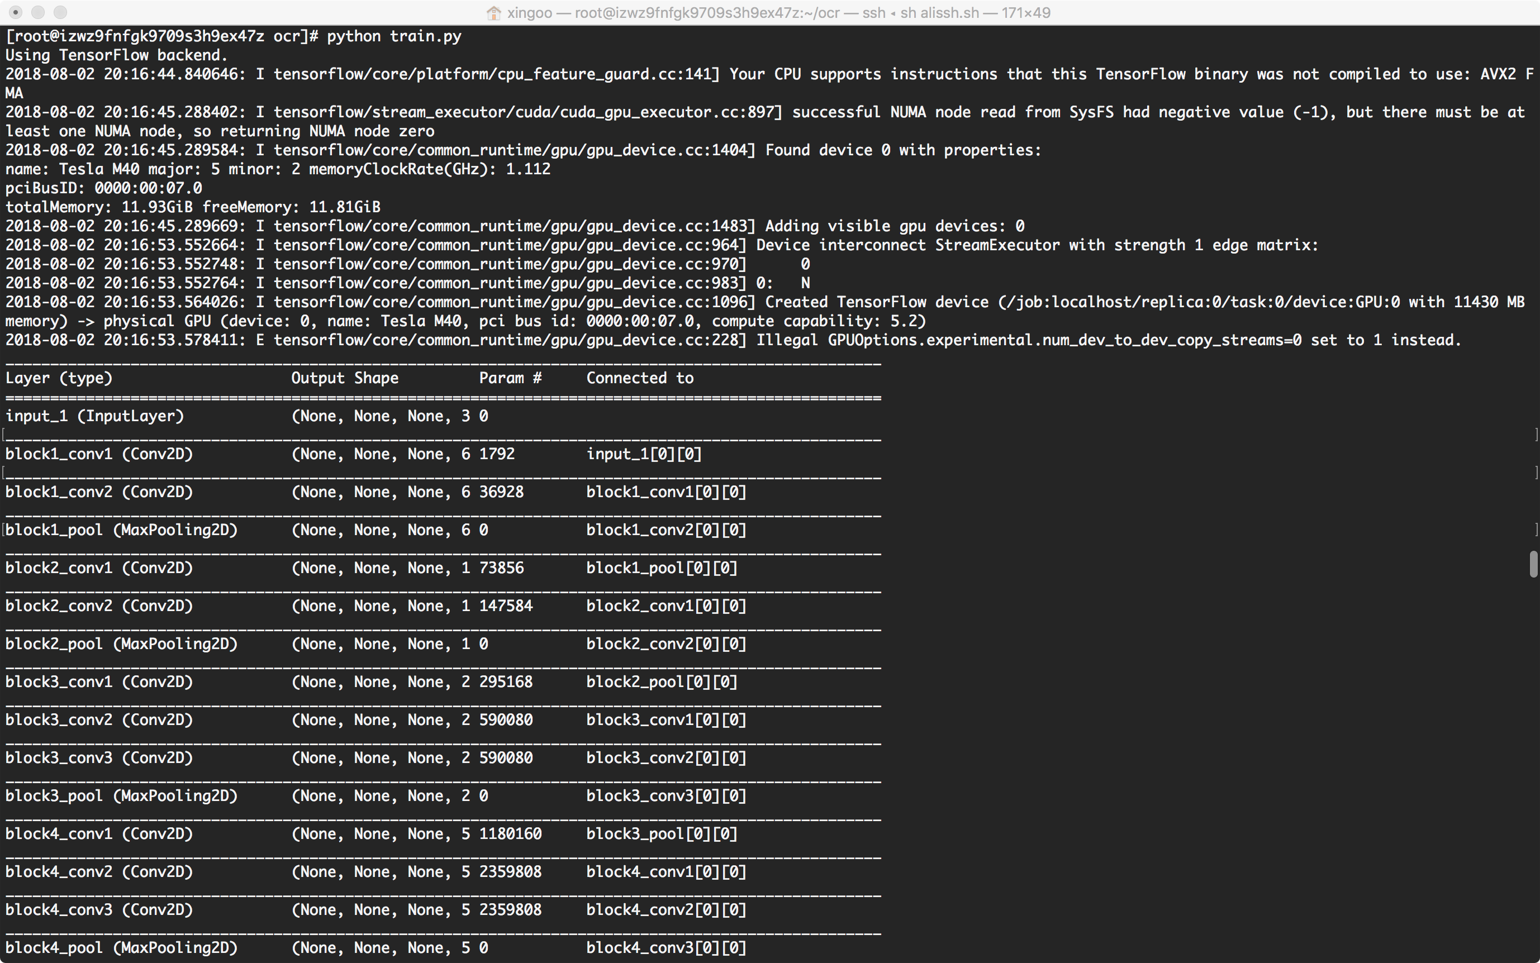This screenshot has width=1540, height=963.
Task: Click 'Layer (type)' column header
Action: pyautogui.click(x=59, y=378)
